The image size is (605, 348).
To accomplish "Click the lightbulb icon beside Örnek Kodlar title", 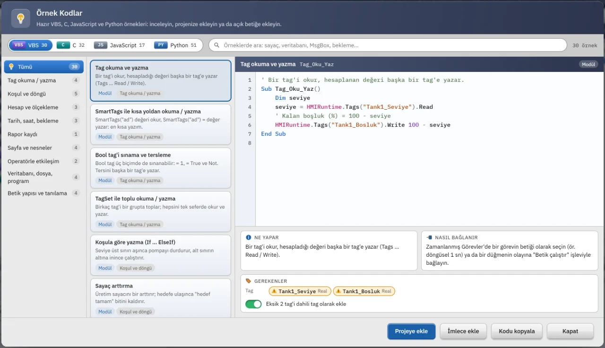I will click(x=20, y=18).
